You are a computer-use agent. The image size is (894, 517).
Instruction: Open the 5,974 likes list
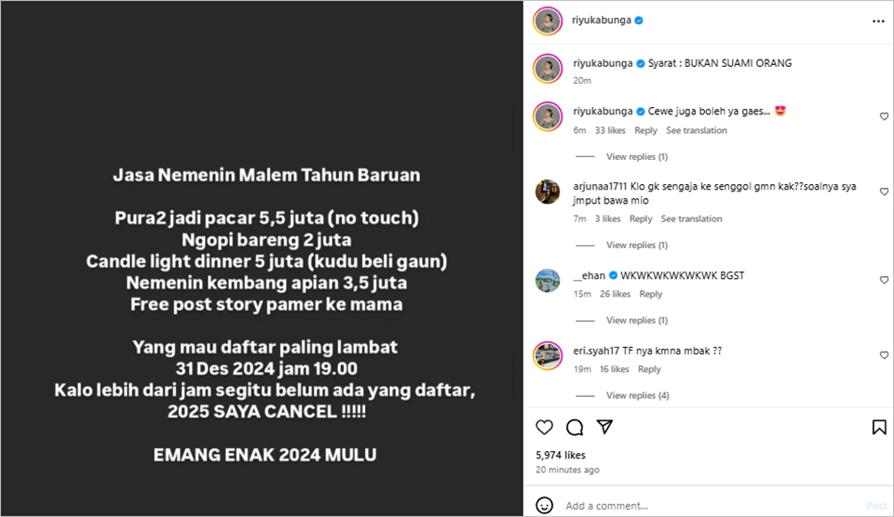tap(561, 455)
